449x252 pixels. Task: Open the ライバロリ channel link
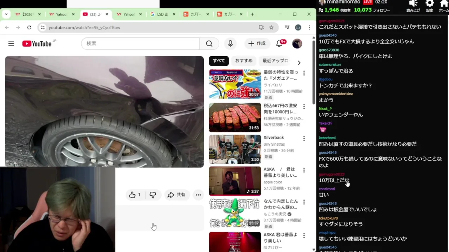point(273,85)
